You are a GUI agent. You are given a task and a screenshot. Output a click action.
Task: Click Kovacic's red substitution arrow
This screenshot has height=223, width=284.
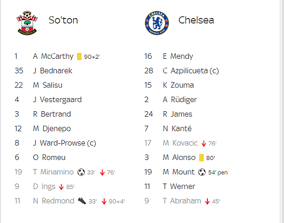[204, 143]
